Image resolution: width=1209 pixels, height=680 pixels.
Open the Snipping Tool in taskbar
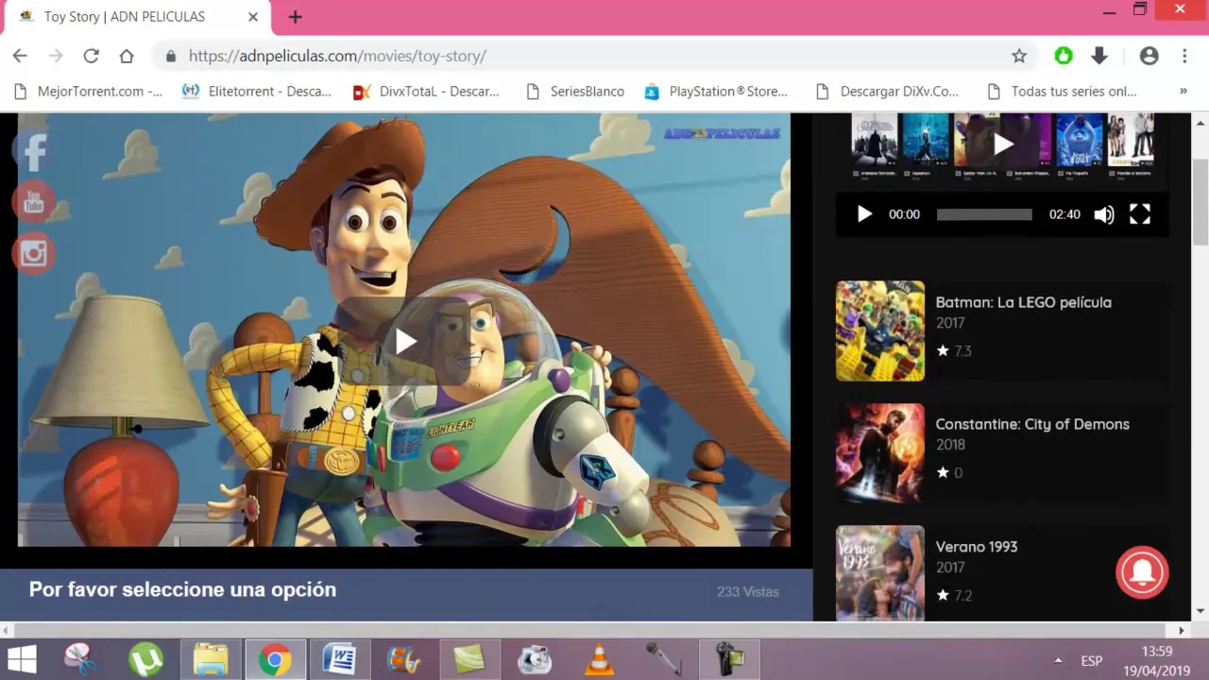coord(81,659)
